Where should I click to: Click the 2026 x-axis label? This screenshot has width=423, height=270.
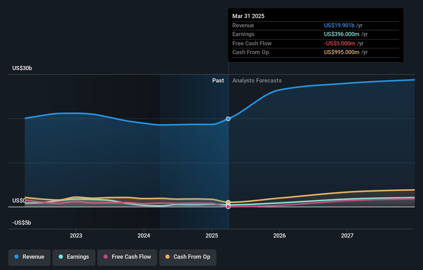coord(280,235)
